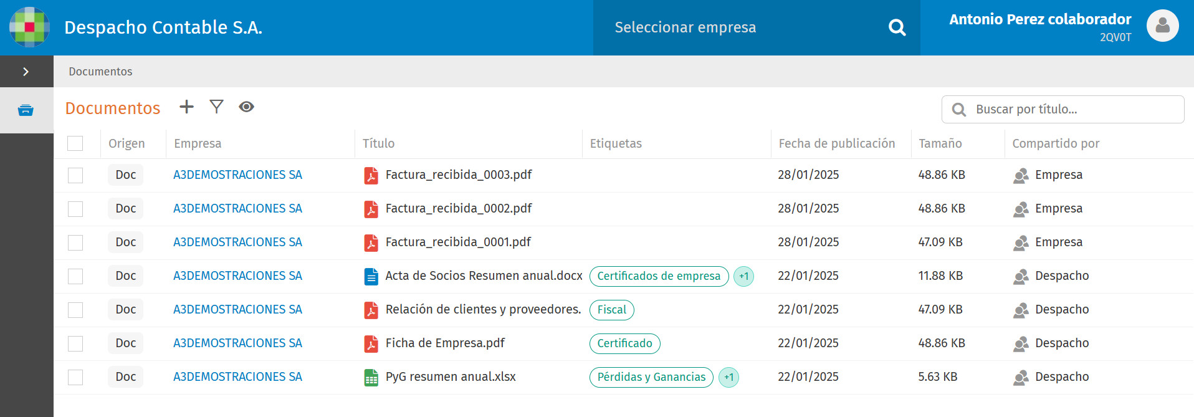Open the user profile avatar icon

click(x=1162, y=26)
